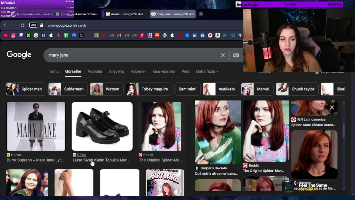Open the Pinterest image of Mary Jane
The width and height of the screenshot is (355, 200).
click(x=314, y=154)
